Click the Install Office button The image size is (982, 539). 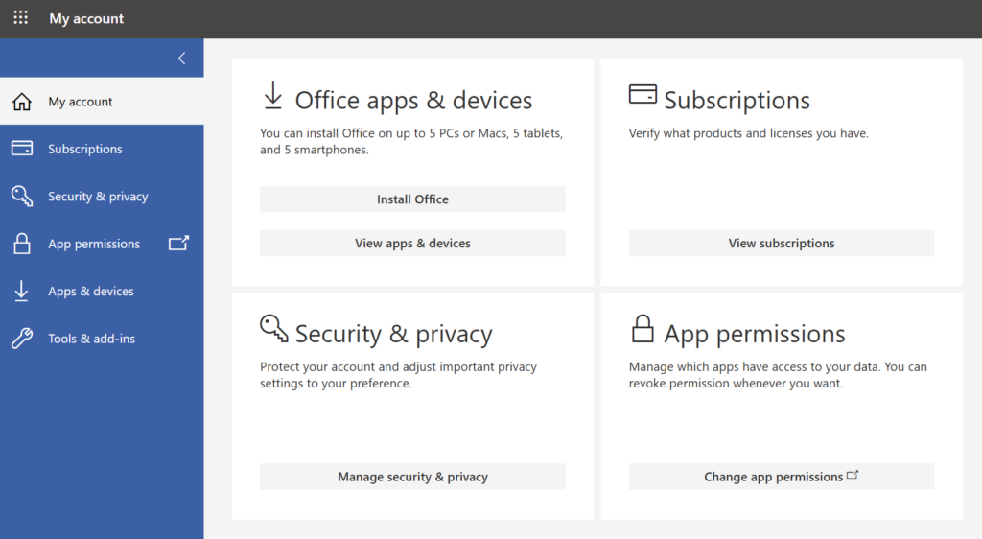coord(412,199)
